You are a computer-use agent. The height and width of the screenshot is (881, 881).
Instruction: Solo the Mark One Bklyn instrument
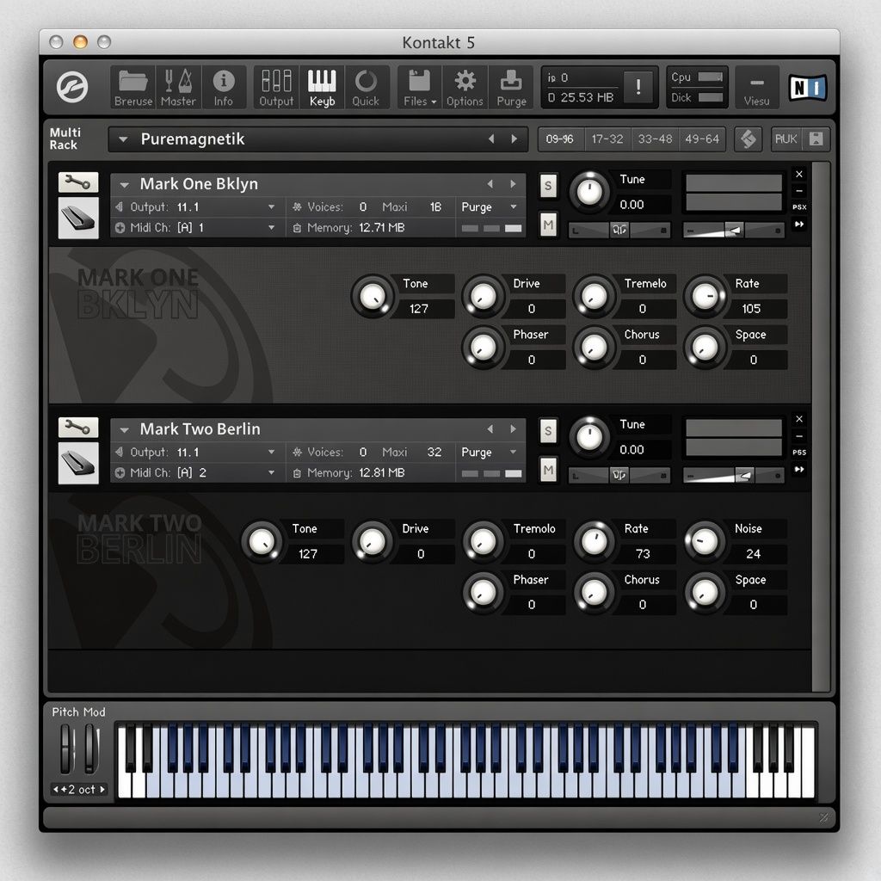[x=548, y=186]
